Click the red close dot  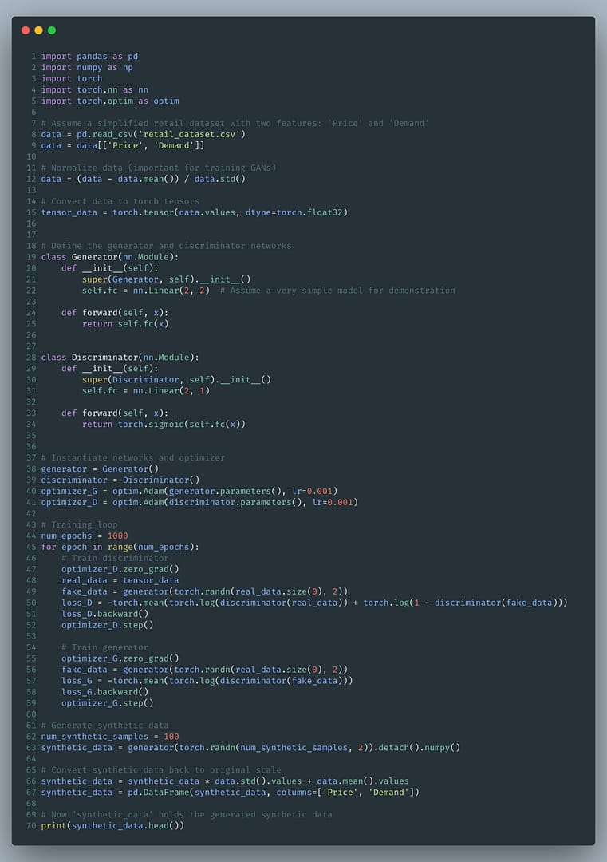tap(26, 30)
